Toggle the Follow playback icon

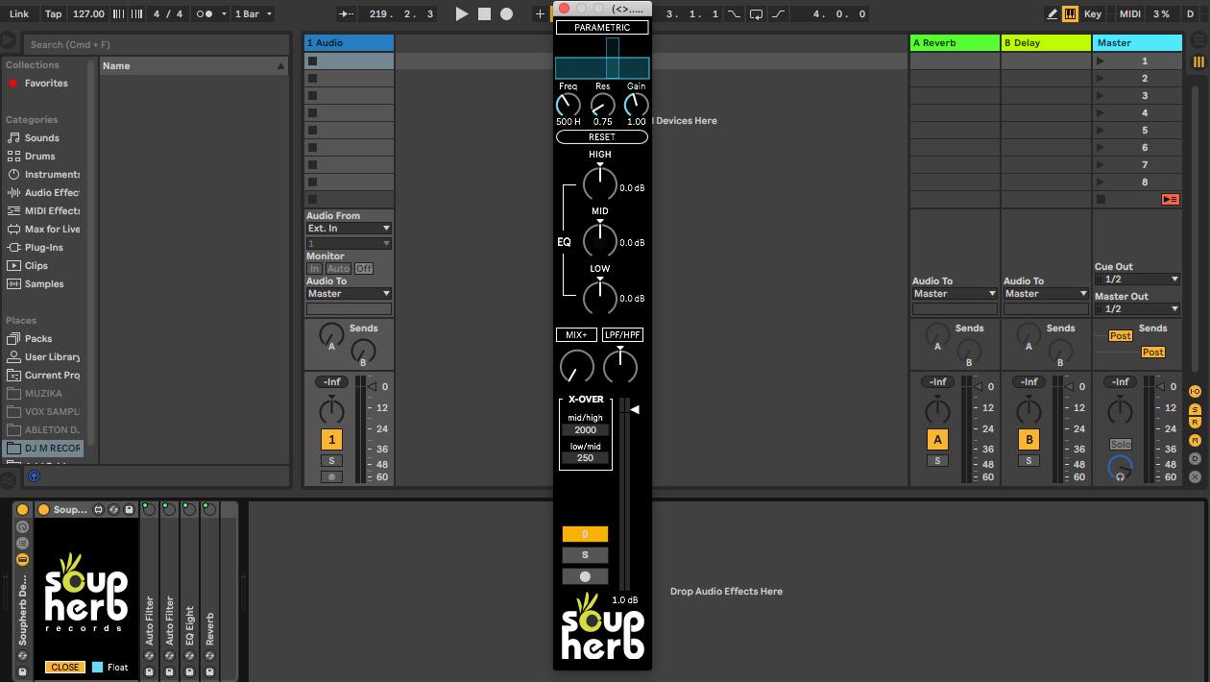pyautogui.click(x=345, y=13)
